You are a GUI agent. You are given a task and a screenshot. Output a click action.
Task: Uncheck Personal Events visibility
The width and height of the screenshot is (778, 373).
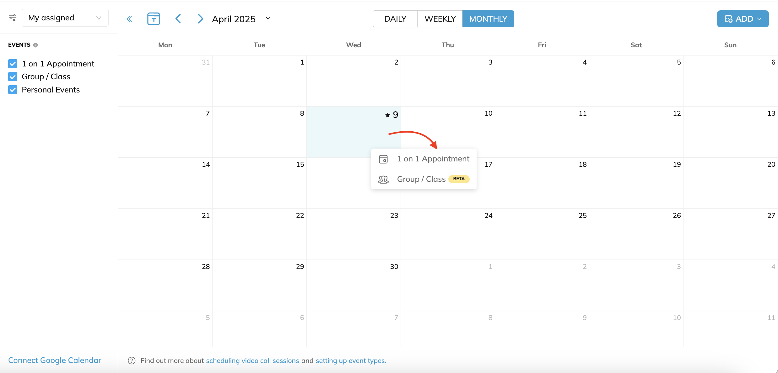pyautogui.click(x=13, y=90)
